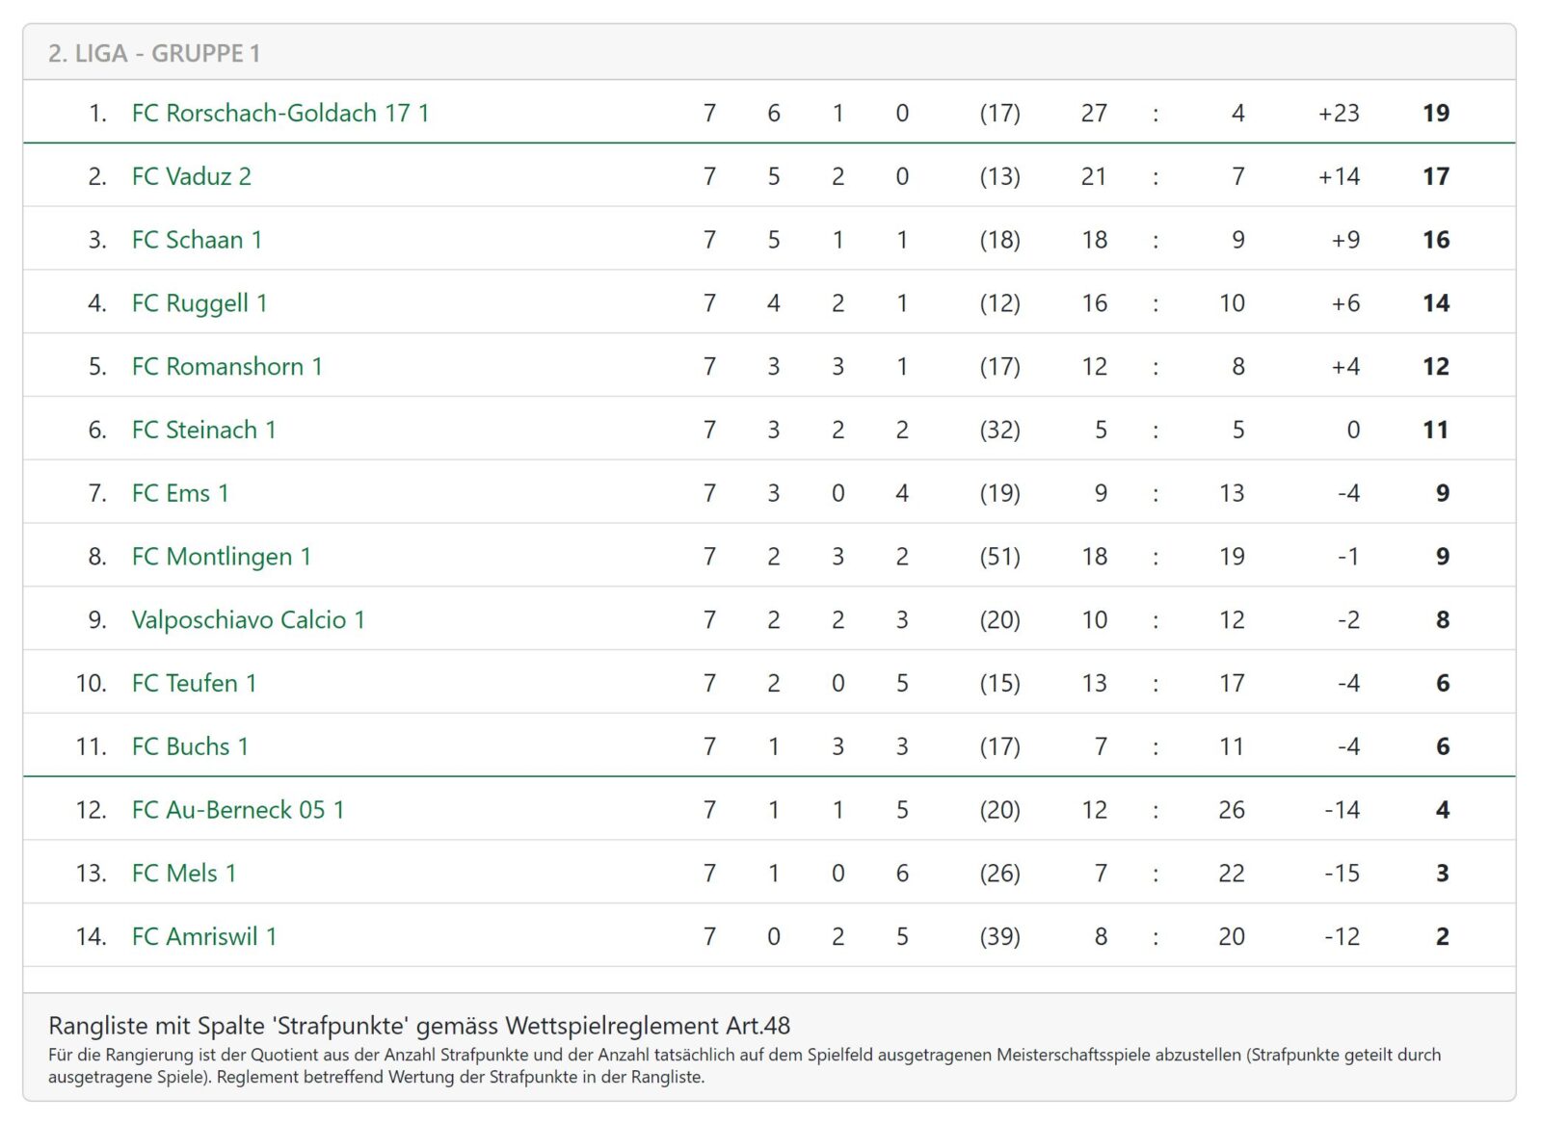Open Valposchiavo Calcio 1 team page
The image size is (1542, 1124).
(248, 620)
